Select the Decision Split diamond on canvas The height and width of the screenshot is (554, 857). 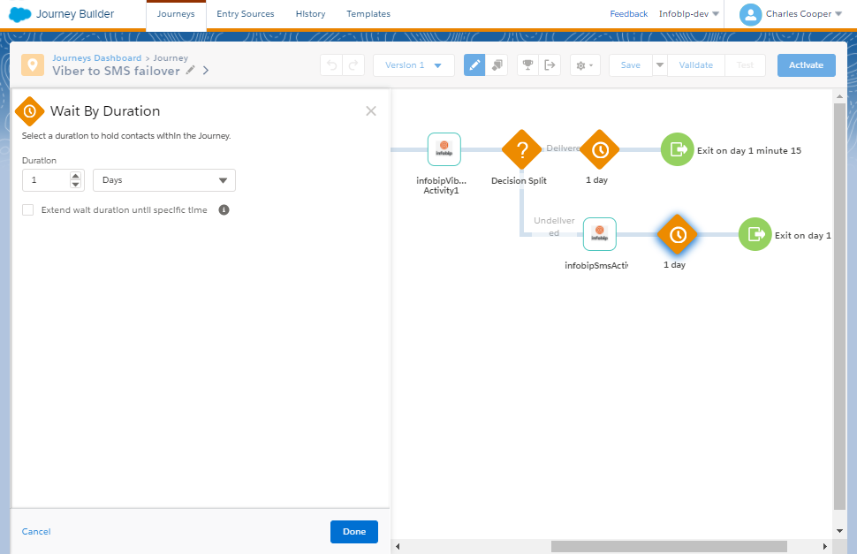[x=521, y=150]
